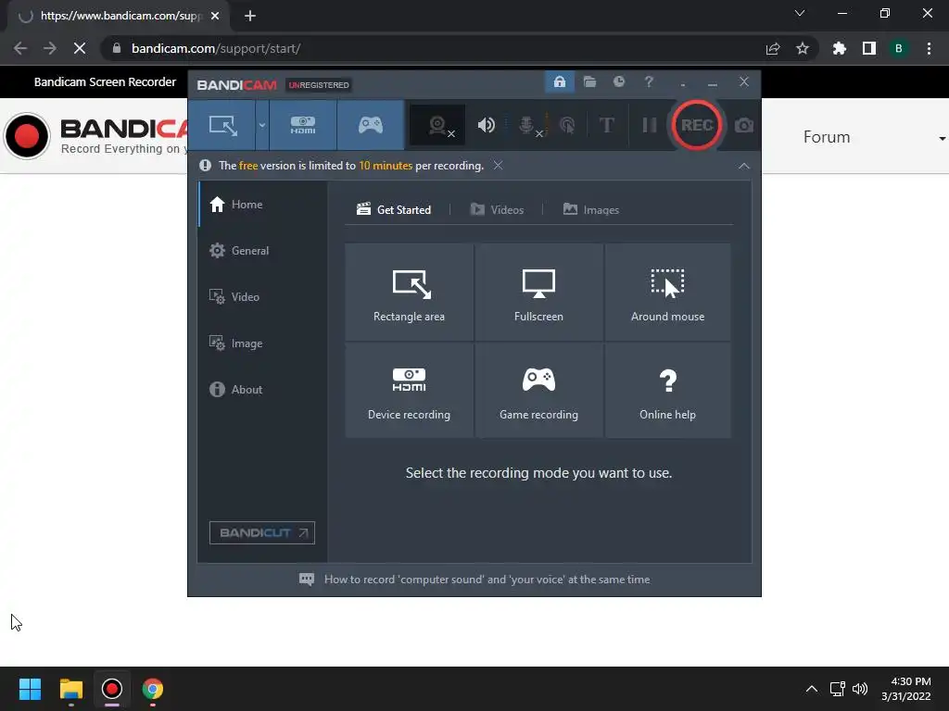Screen dimensions: 949x711
Task: Select the Get Started tab
Action: (394, 209)
